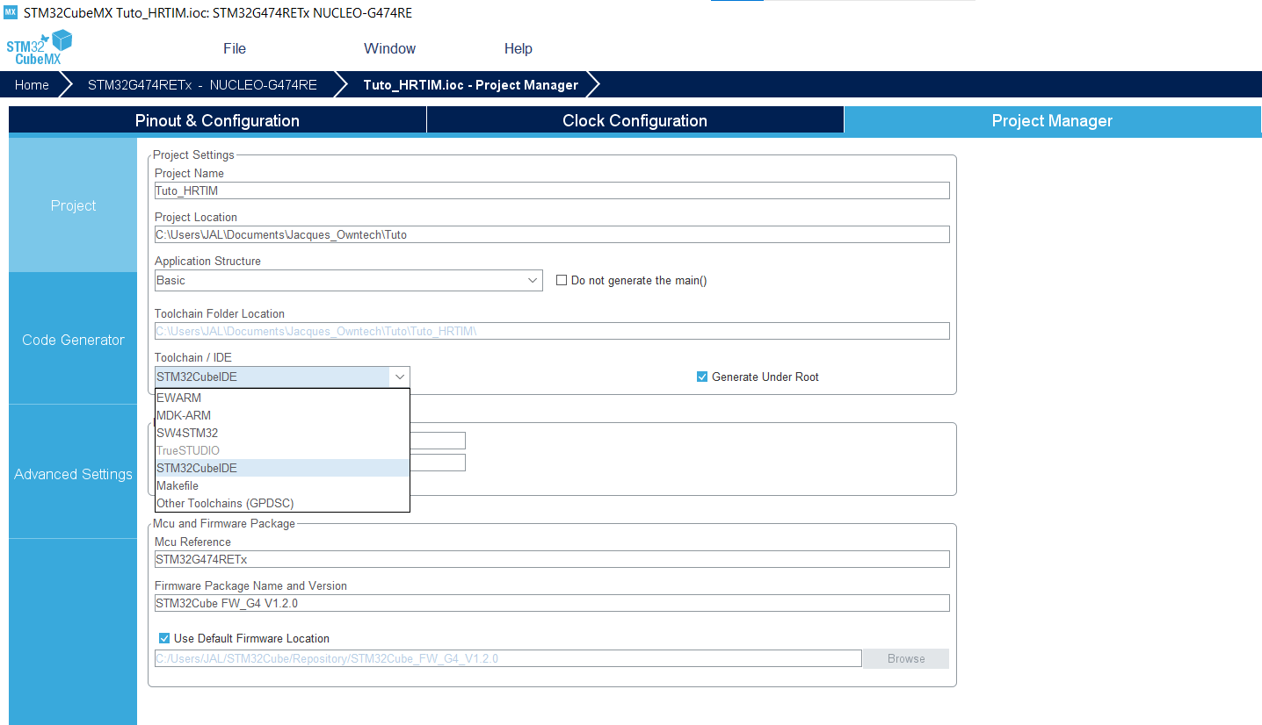Viewport: 1262px width, 725px height.
Task: Choose SW4STM32 from toolchain list
Action: 282,433
